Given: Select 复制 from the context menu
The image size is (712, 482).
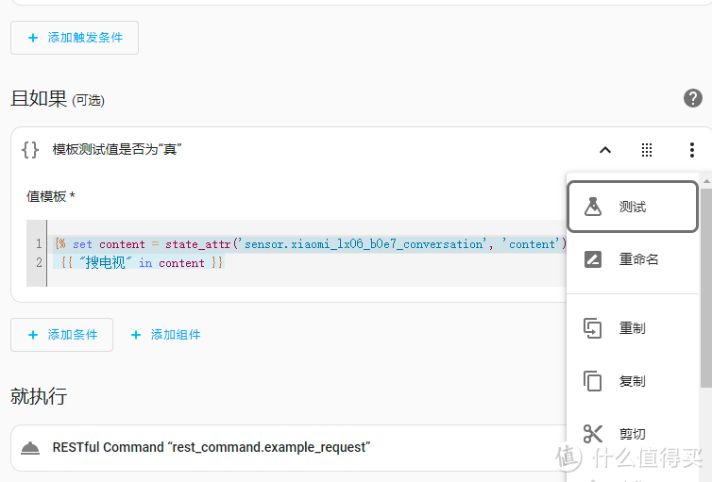Looking at the screenshot, I should point(633,381).
